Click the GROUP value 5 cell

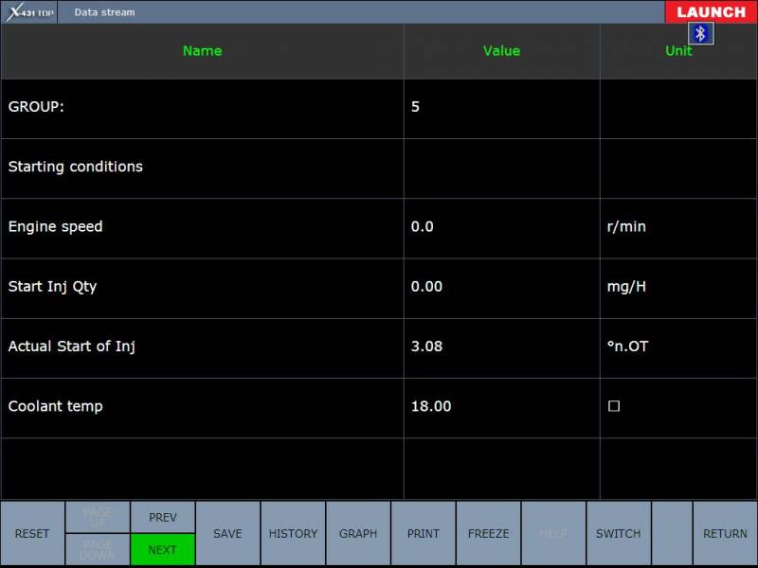point(501,107)
